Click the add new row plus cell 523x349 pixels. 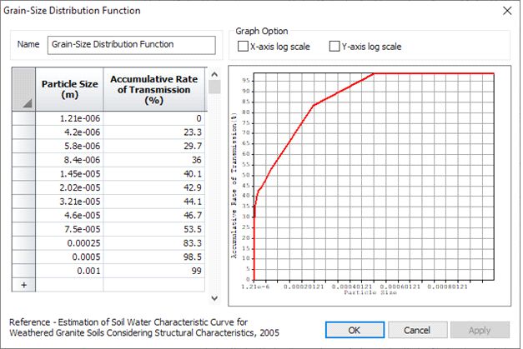tap(23, 284)
